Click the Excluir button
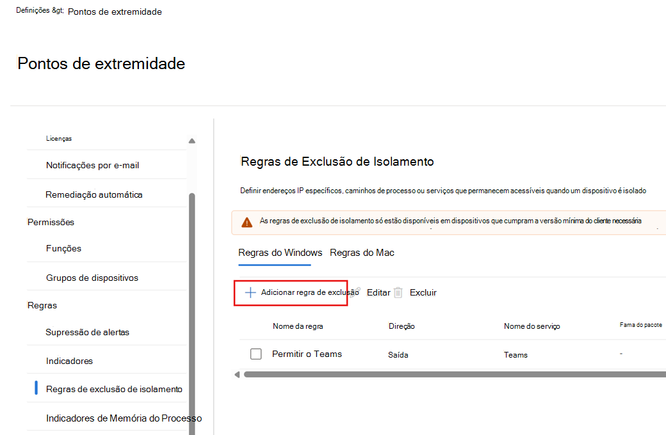This screenshot has height=435, width=666. point(423,292)
